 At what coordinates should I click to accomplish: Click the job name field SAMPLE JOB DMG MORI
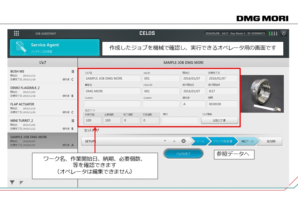[x=112, y=78]
